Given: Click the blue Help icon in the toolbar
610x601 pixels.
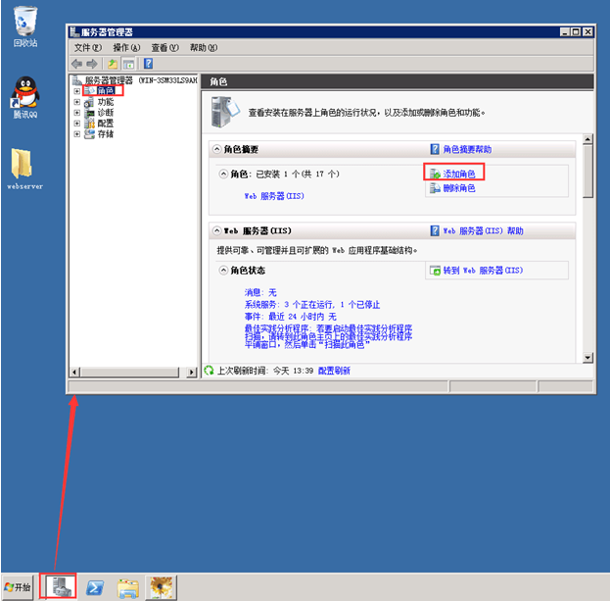Looking at the screenshot, I should pos(148,63).
